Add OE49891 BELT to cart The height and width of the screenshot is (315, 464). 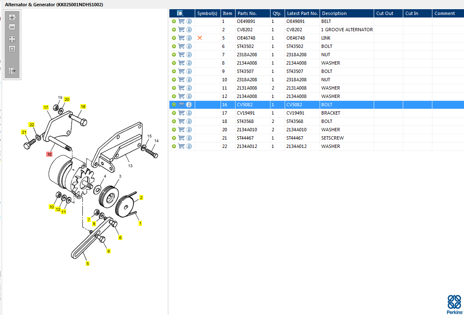pyautogui.click(x=181, y=21)
